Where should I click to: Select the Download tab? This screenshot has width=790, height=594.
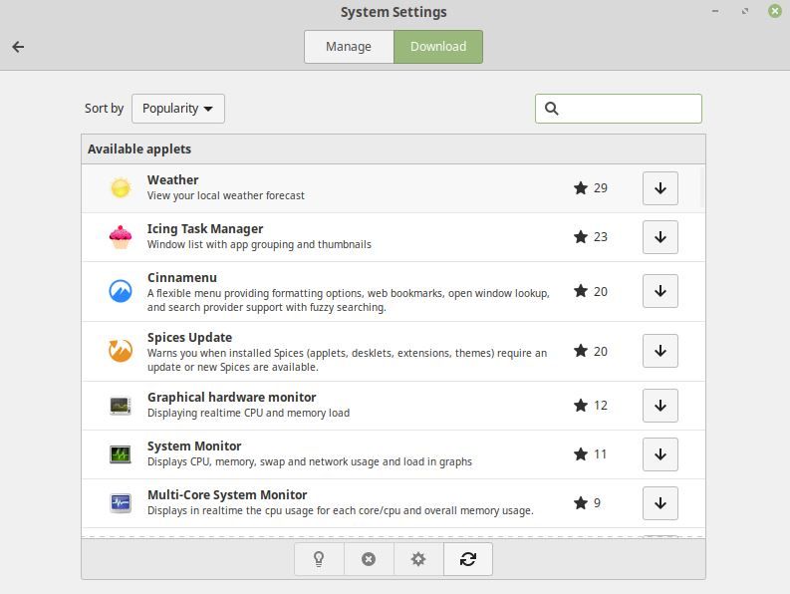438,47
